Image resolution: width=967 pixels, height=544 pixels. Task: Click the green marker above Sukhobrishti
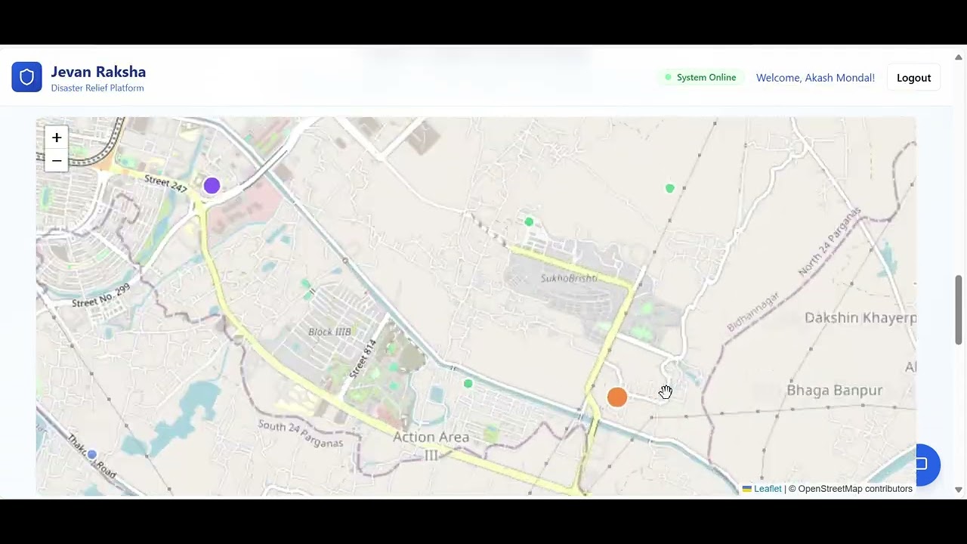529,221
